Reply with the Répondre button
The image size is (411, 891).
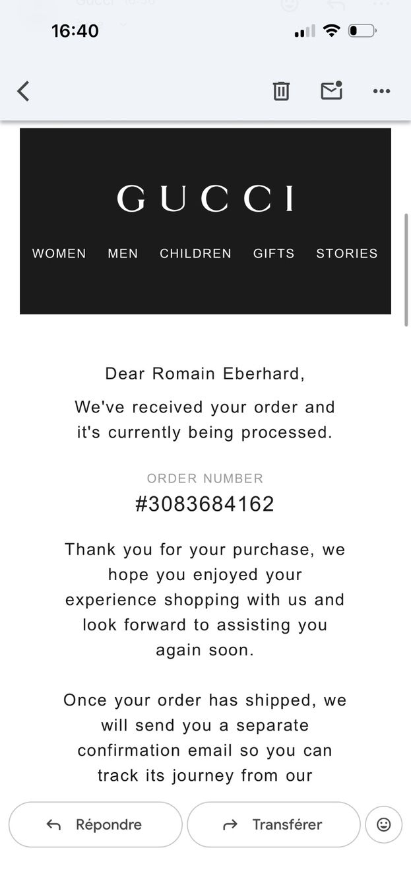[x=95, y=824]
